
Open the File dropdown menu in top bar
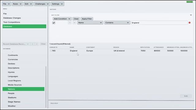(6, 4)
